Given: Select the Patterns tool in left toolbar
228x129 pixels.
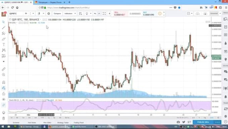Looking at the screenshot, I should click(x=4, y=50).
